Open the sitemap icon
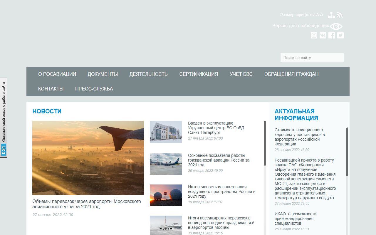The width and height of the screenshot is (376, 235). pyautogui.click(x=331, y=15)
